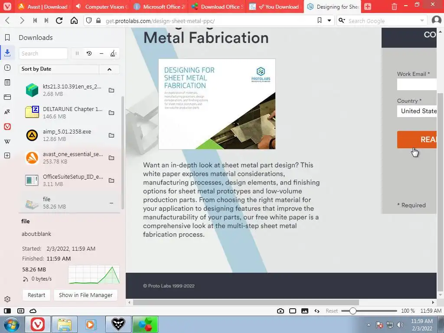Go to the home page
Screen dimensions: 444x333
click(74, 20)
